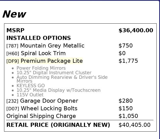Image resolution: width=160 pixels, height=139 pixels.
Task: Click the $750 paint price
Action: 125,46
